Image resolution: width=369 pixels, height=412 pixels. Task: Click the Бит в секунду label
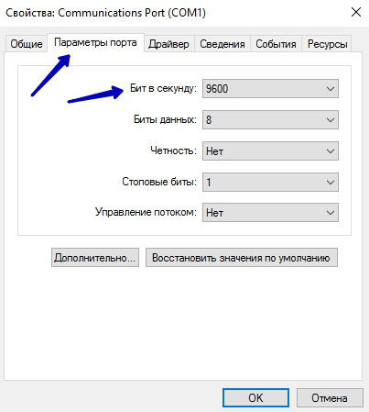pos(163,88)
